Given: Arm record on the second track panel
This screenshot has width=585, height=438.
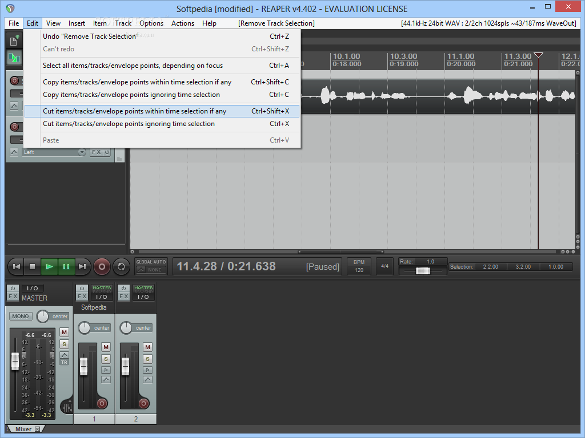Looking at the screenshot, I should (x=14, y=127).
